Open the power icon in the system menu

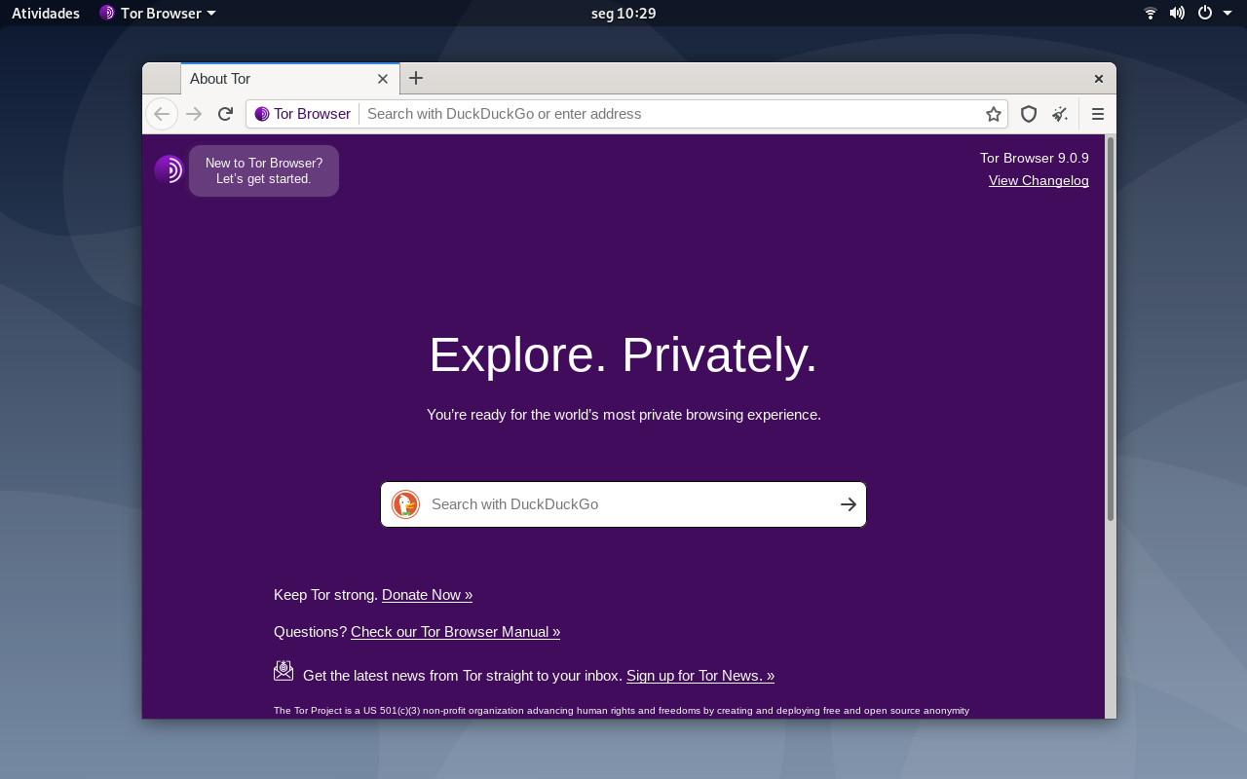(1205, 13)
